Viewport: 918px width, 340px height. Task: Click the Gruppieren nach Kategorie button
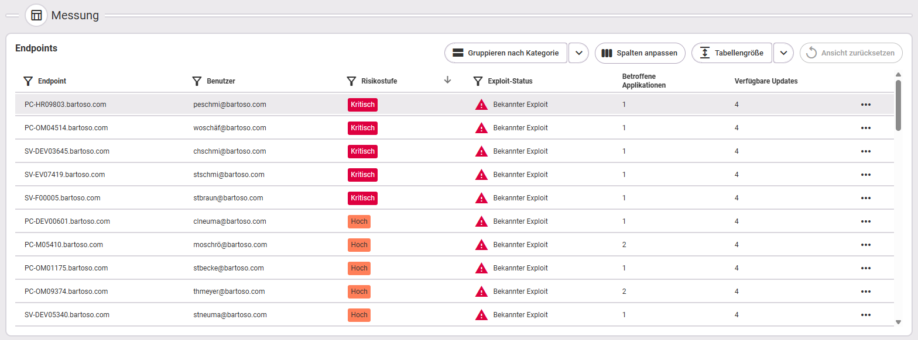pos(506,53)
